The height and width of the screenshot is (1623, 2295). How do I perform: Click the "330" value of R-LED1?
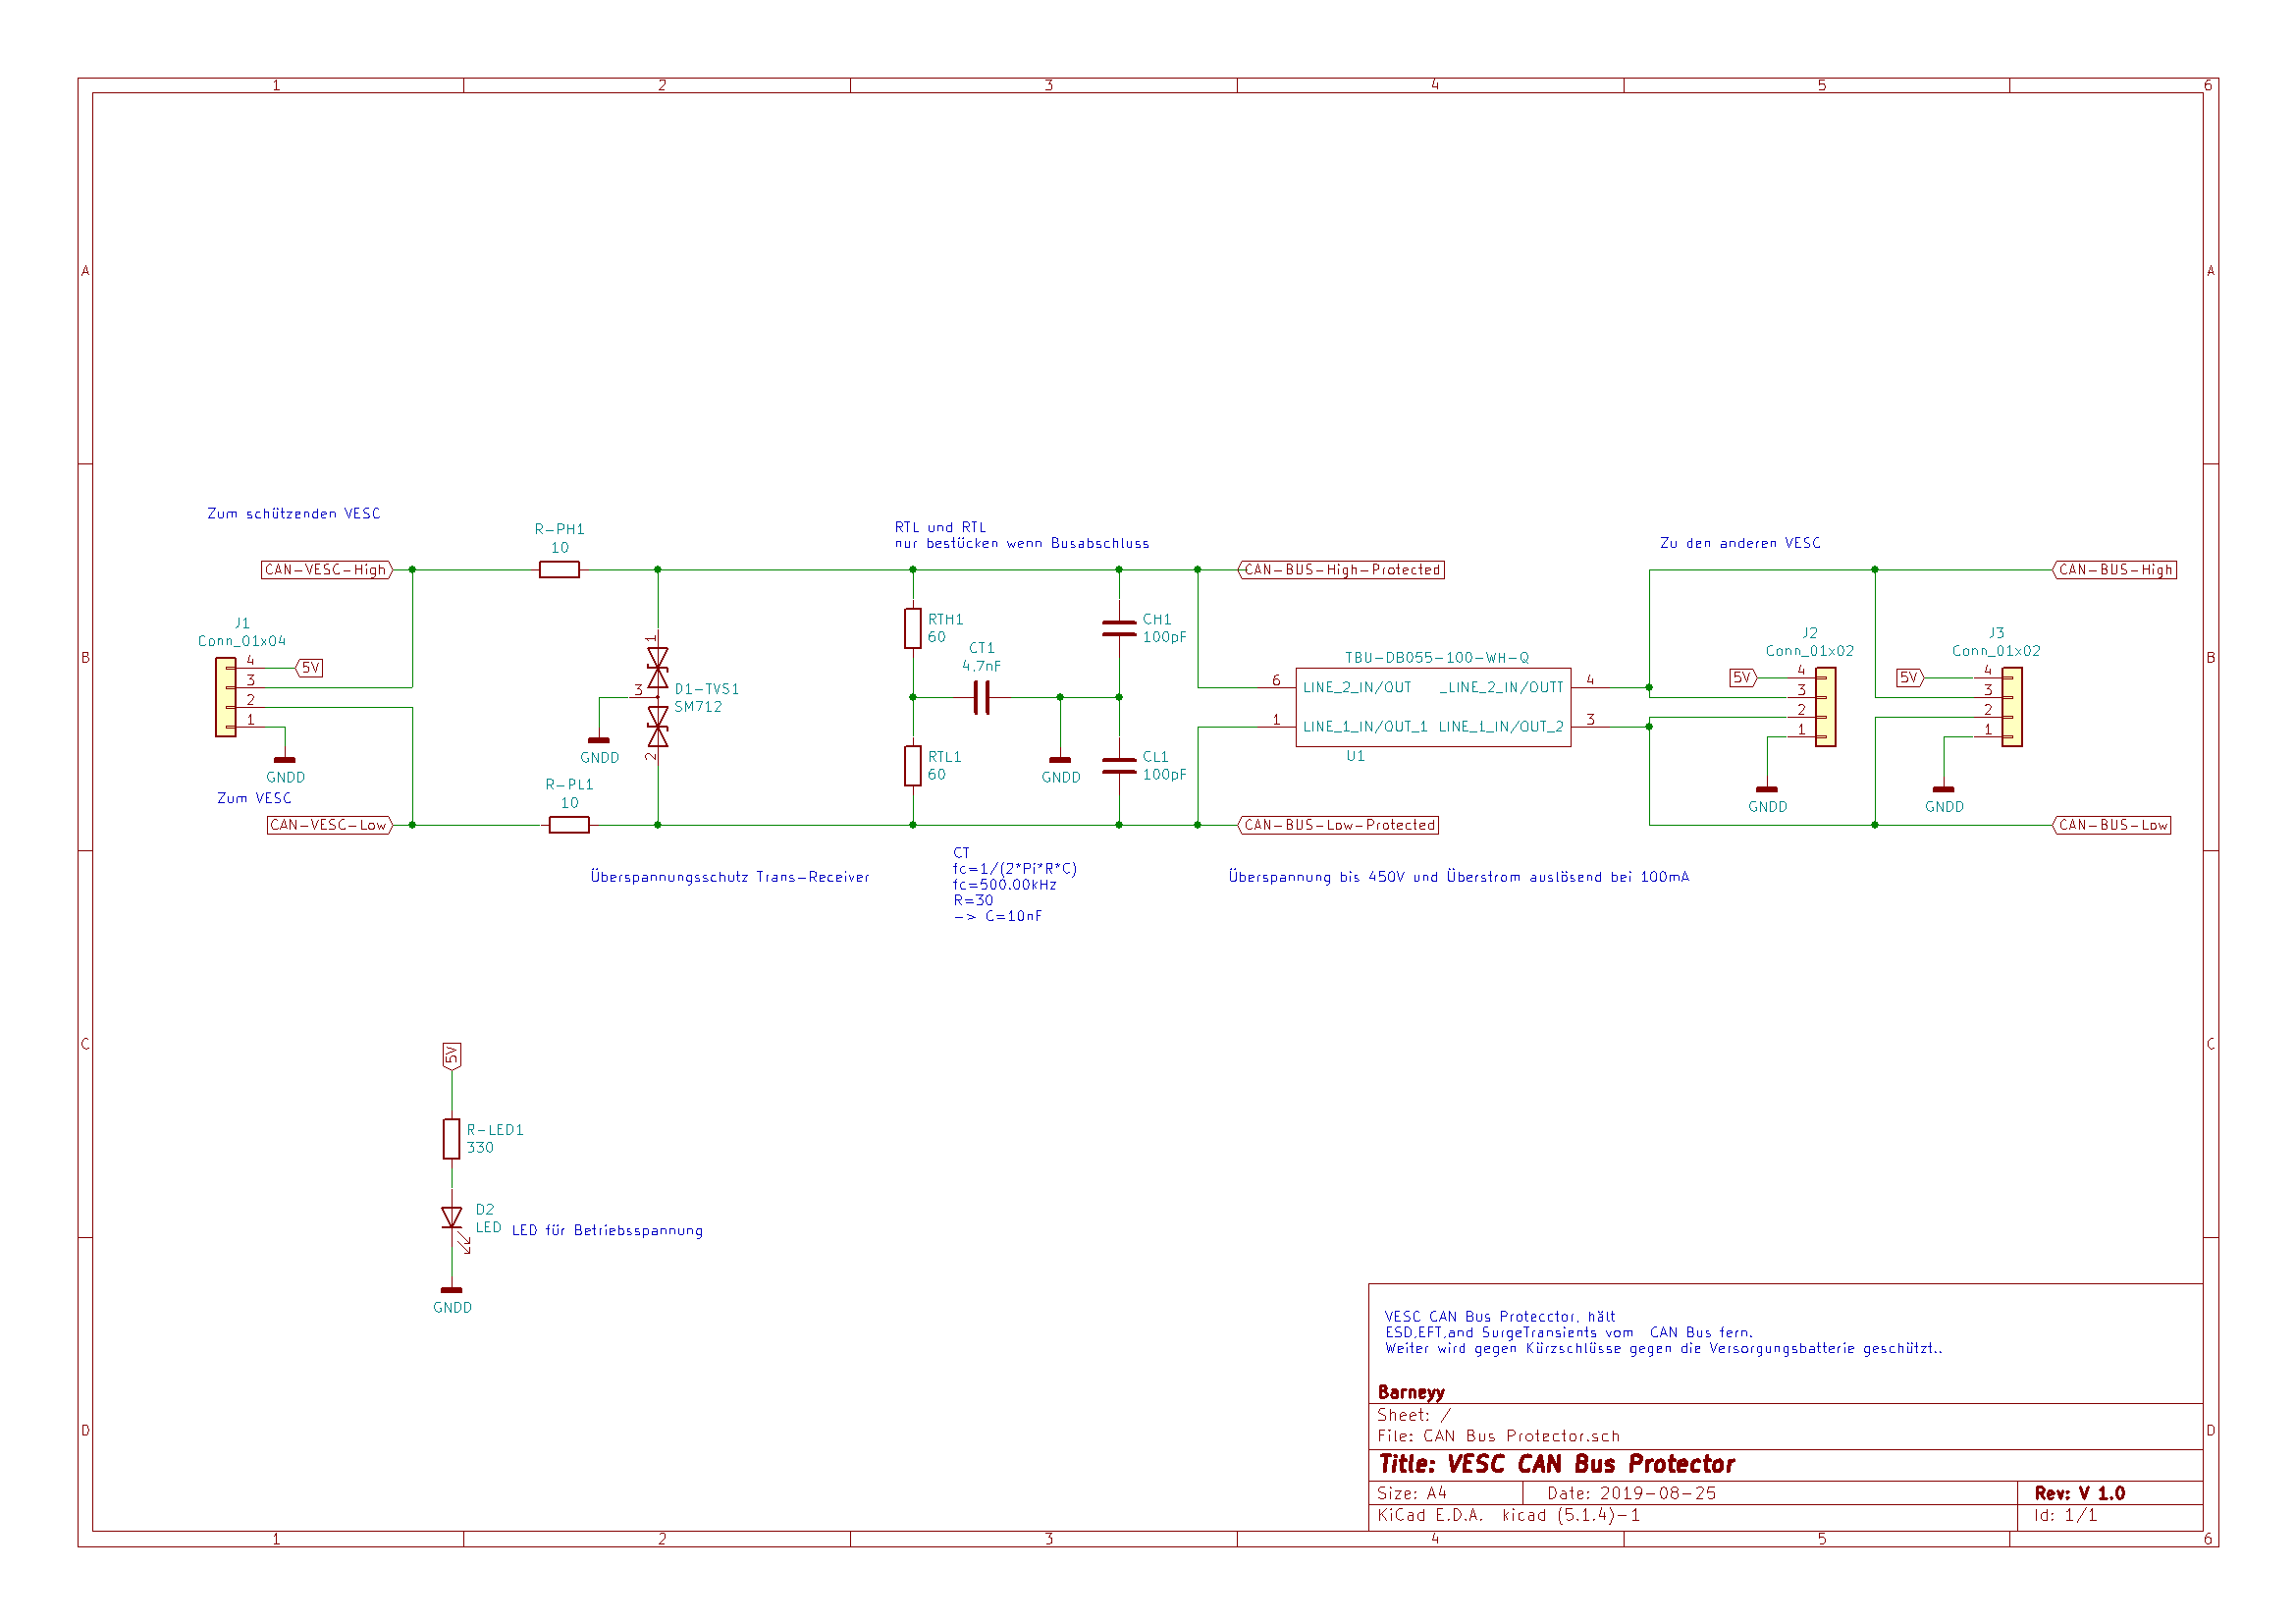[x=480, y=1148]
